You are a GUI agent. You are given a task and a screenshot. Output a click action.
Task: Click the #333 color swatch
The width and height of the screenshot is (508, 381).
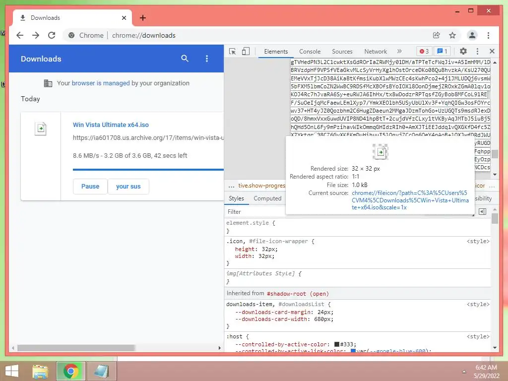337,344
